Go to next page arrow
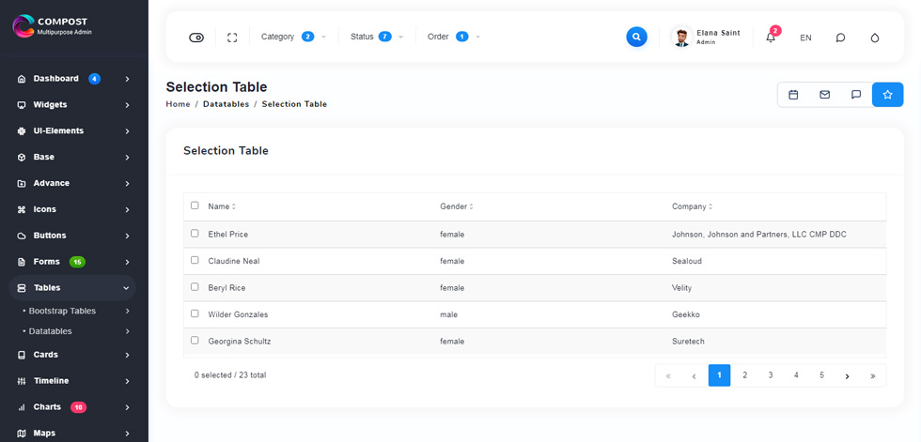Screen dimensions: 921x442 tap(847, 375)
